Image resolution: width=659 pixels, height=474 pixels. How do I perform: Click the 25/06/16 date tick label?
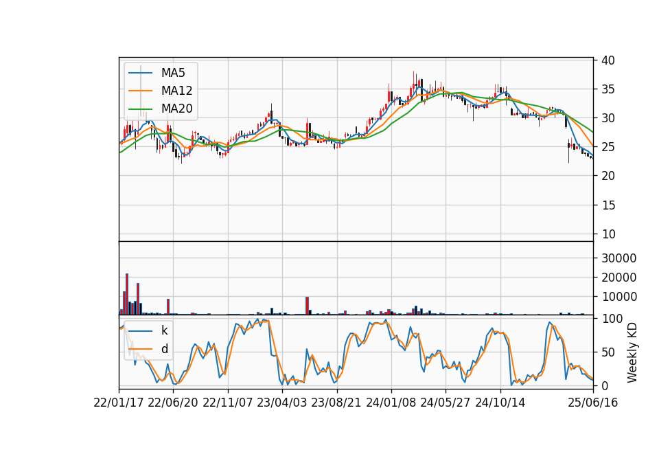pos(593,403)
